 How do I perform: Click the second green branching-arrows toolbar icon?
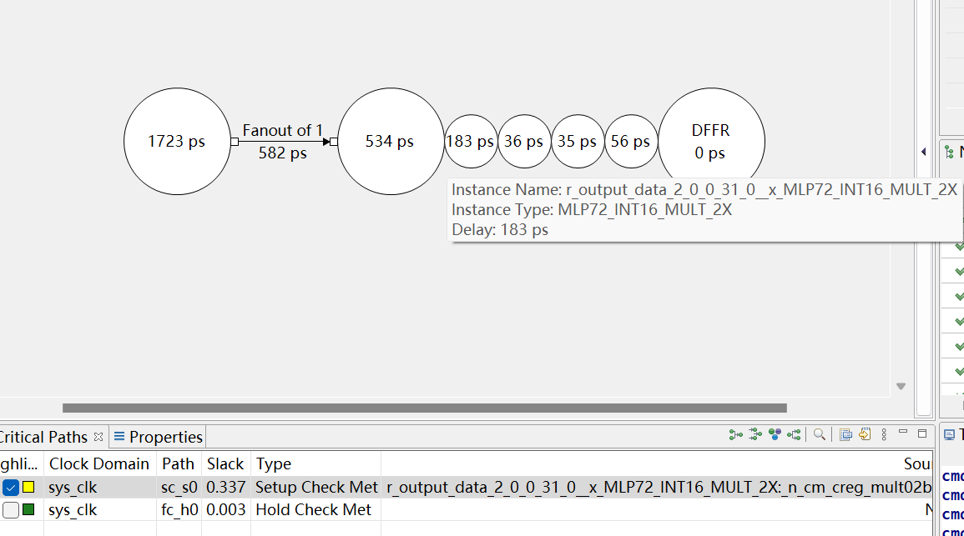[755, 434]
